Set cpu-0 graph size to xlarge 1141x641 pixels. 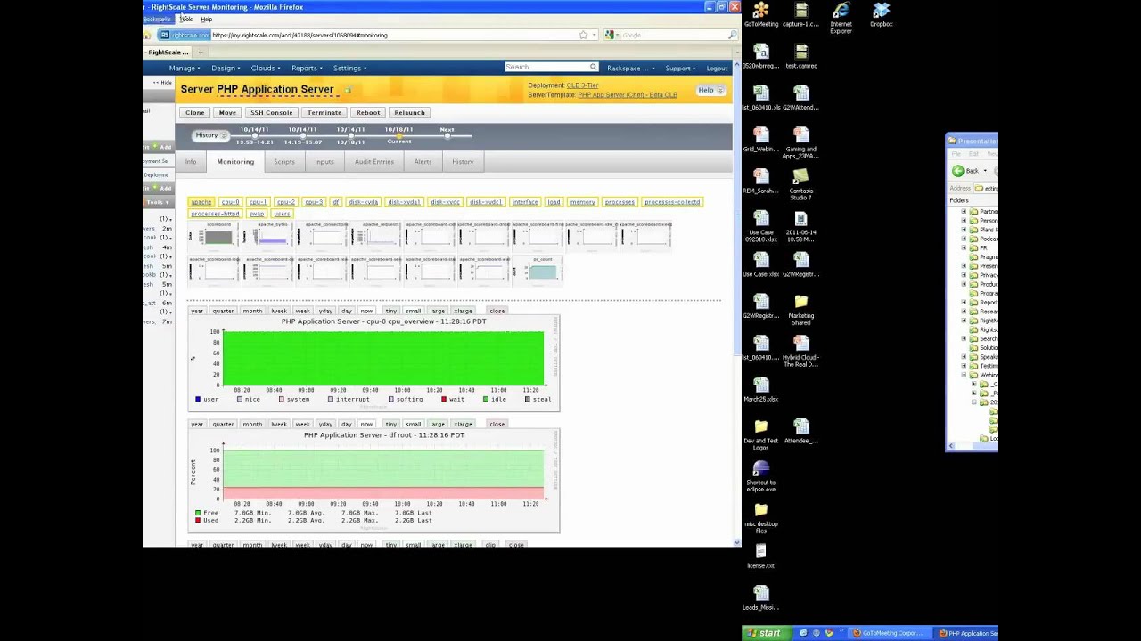click(463, 311)
